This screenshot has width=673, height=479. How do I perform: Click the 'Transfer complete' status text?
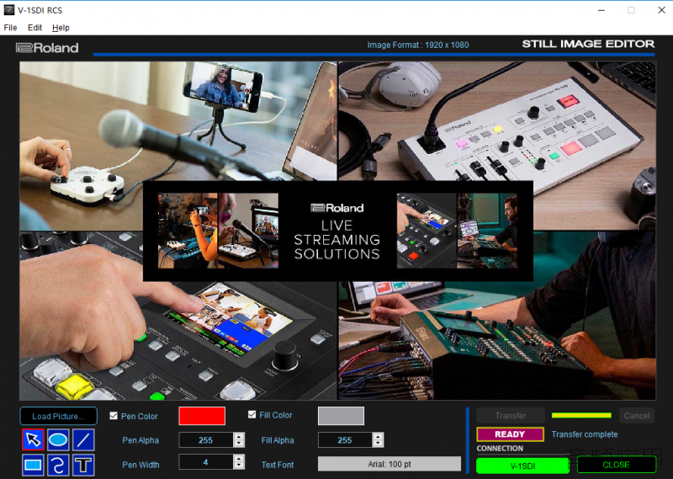pyautogui.click(x=585, y=434)
